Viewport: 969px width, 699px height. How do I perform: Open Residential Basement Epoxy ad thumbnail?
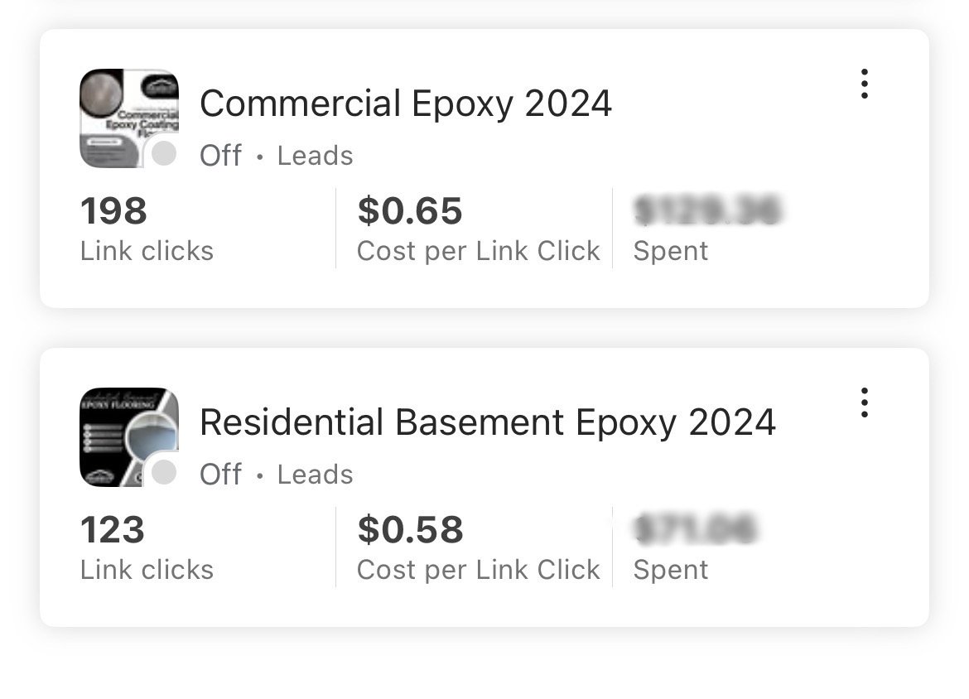(129, 437)
